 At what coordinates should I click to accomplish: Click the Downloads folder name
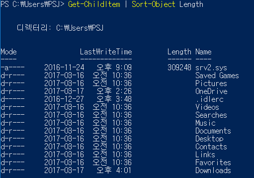pyautogui.click(x=213, y=171)
